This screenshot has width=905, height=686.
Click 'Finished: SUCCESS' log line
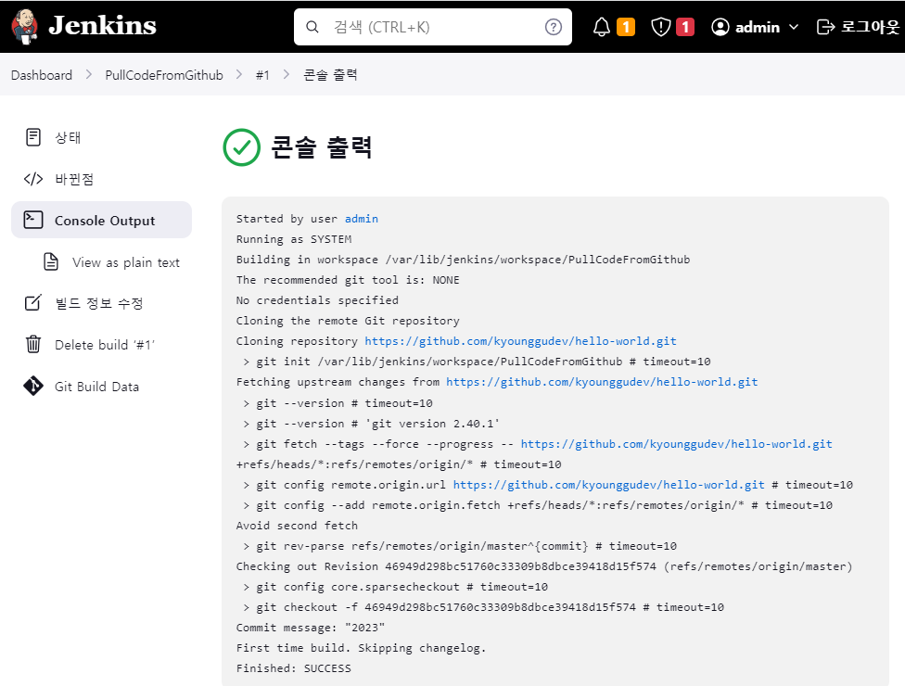pyautogui.click(x=293, y=668)
